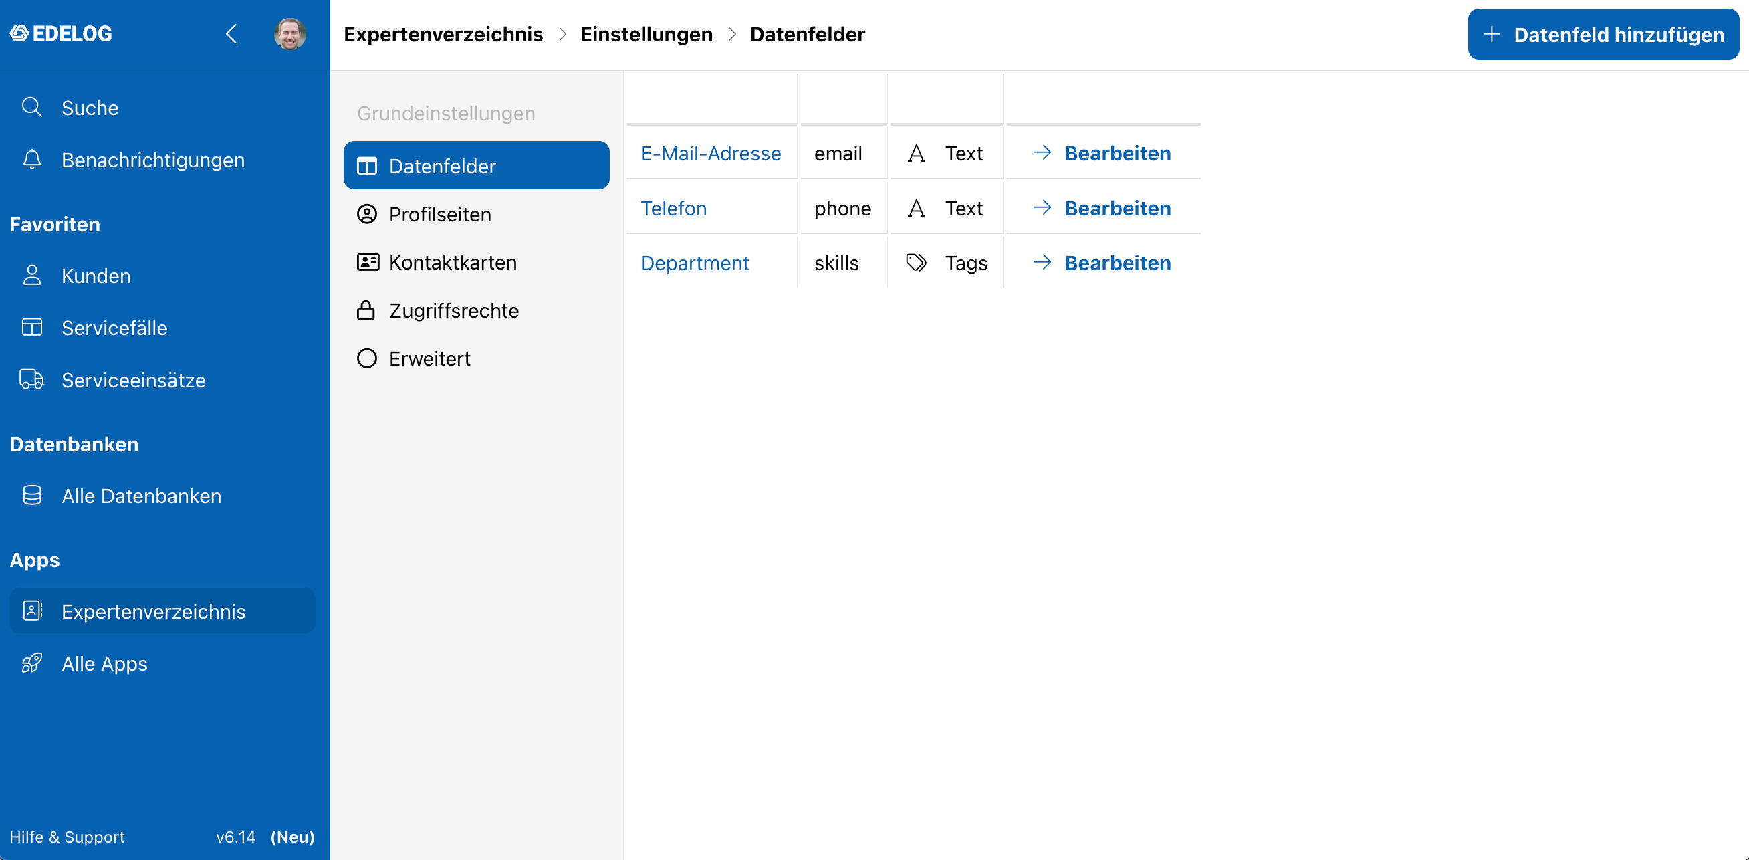Image resolution: width=1749 pixels, height=860 pixels.
Task: Click the plus icon in Datenfeld hinzufügen
Action: click(x=1492, y=34)
